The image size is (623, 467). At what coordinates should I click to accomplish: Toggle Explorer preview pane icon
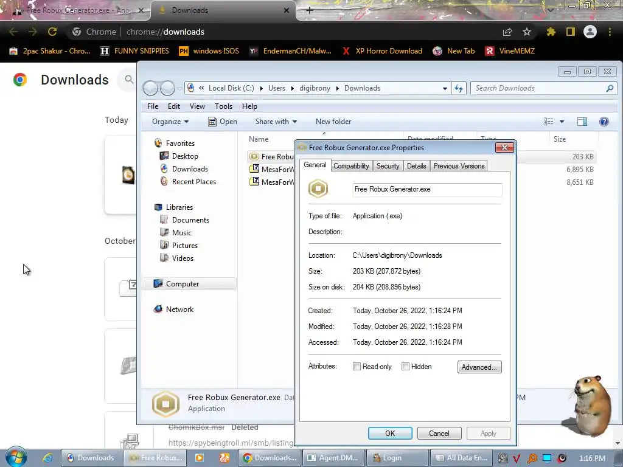582,122
